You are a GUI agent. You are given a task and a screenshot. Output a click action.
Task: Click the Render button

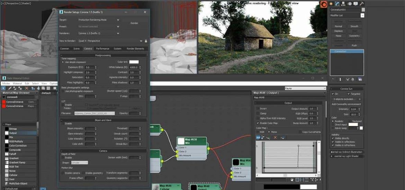(134, 23)
